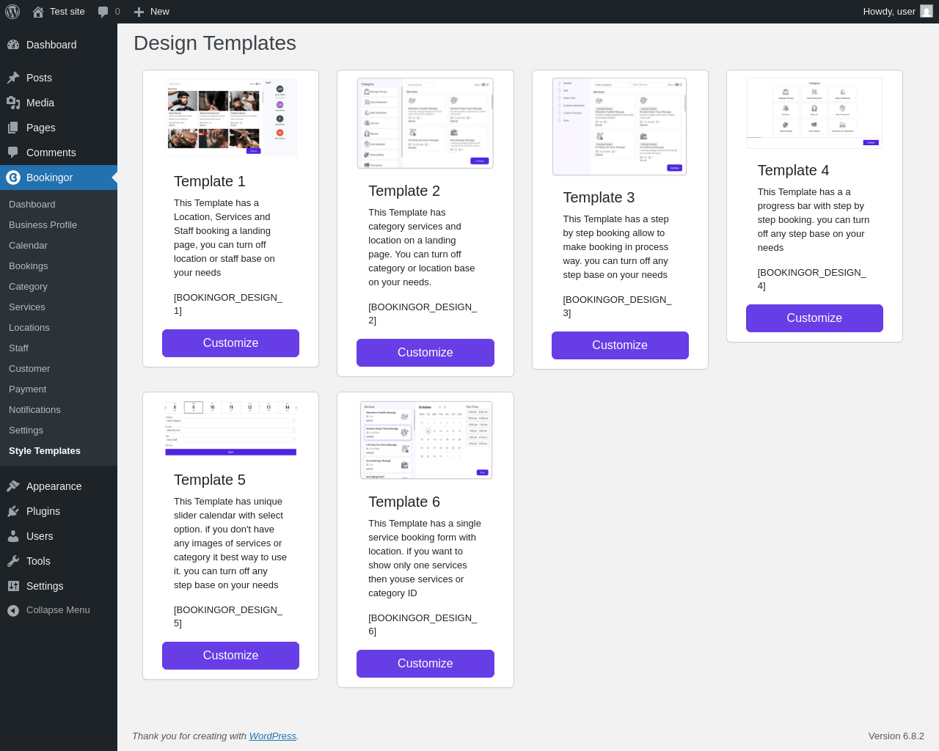Viewport: 939px width, 751px height.
Task: Click the user avatar icon
Action: click(927, 12)
